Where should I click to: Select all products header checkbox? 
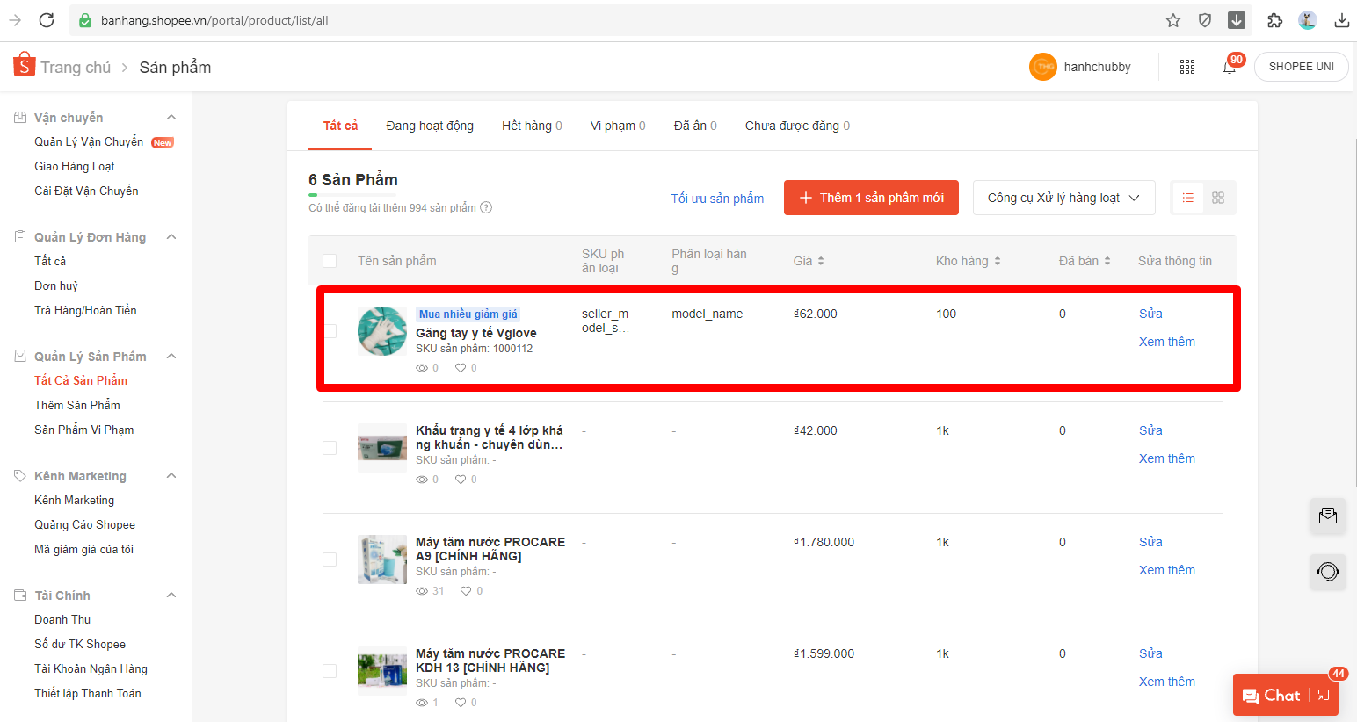coord(330,261)
